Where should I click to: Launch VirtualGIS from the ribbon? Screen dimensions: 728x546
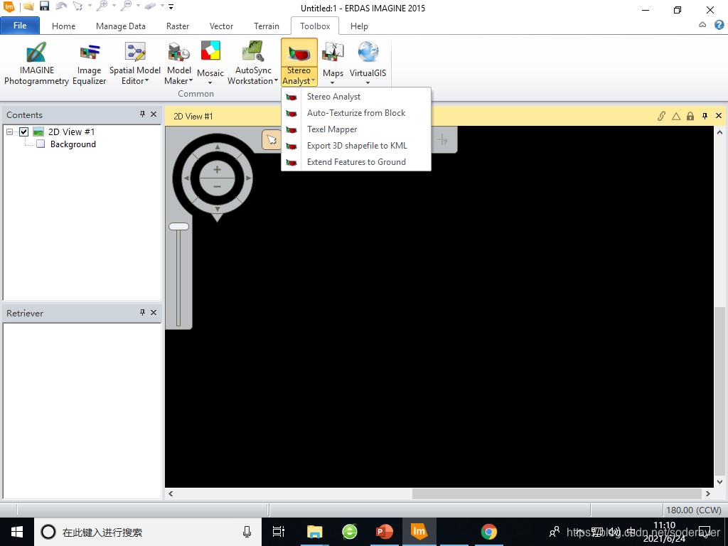click(368, 63)
